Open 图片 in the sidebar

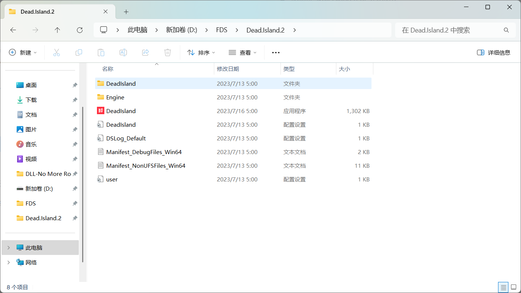(x=31, y=129)
